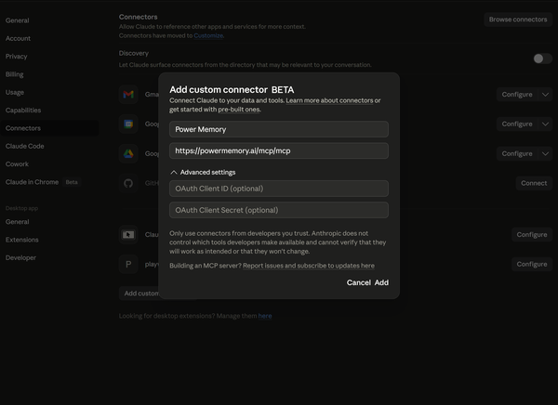Open Billing settings
Image resolution: width=558 pixels, height=405 pixels.
(15, 74)
